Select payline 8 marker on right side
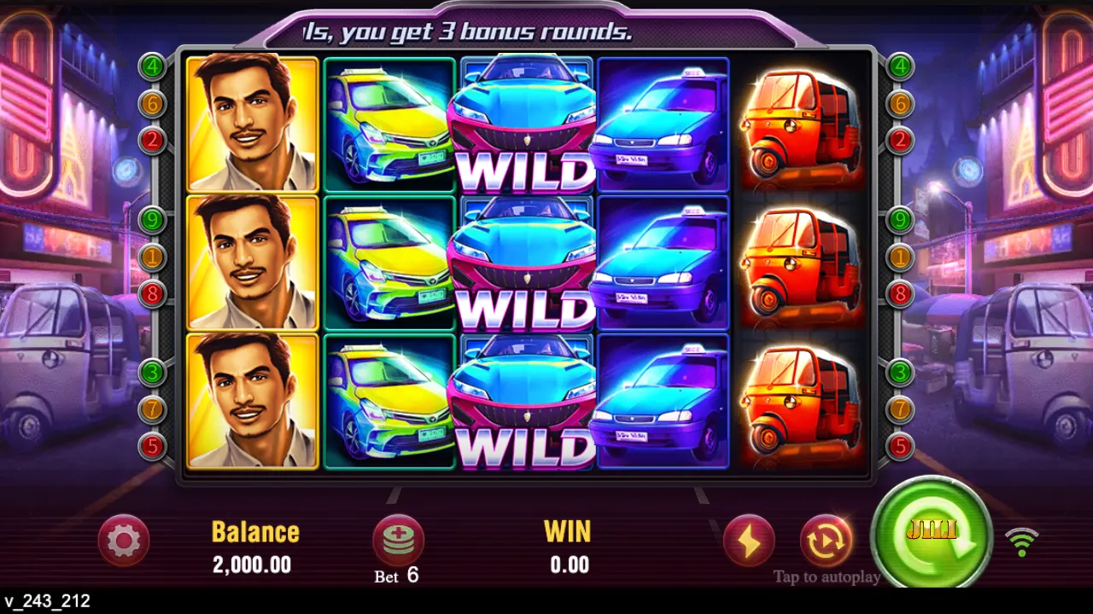 click(900, 294)
